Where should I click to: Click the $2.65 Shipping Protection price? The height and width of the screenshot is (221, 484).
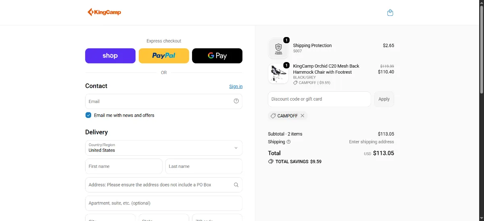(388, 45)
